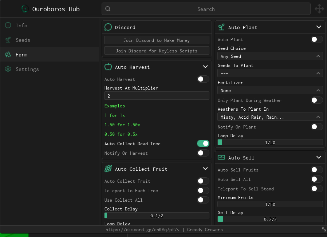Screen dimensions: 327x237
Task: Toggle Teleport To Sell Stand
Action: 316,189
